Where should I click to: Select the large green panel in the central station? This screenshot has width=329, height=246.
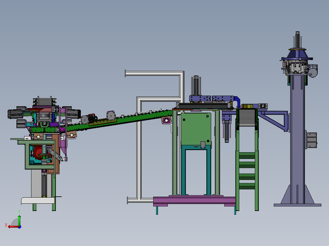(196, 129)
